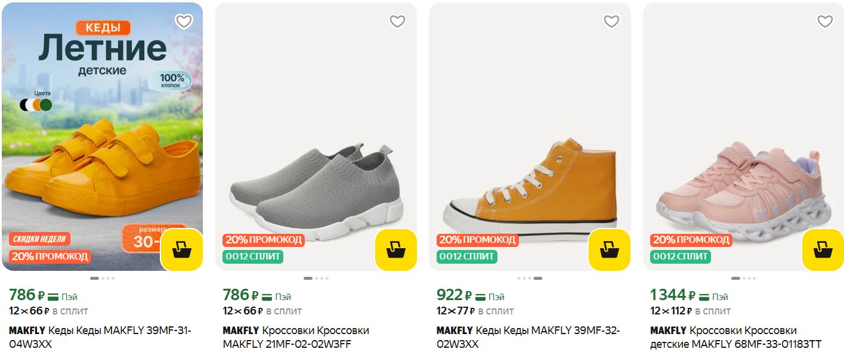Open MAKFLY 21MF-02-02W3FF product link

point(296,337)
